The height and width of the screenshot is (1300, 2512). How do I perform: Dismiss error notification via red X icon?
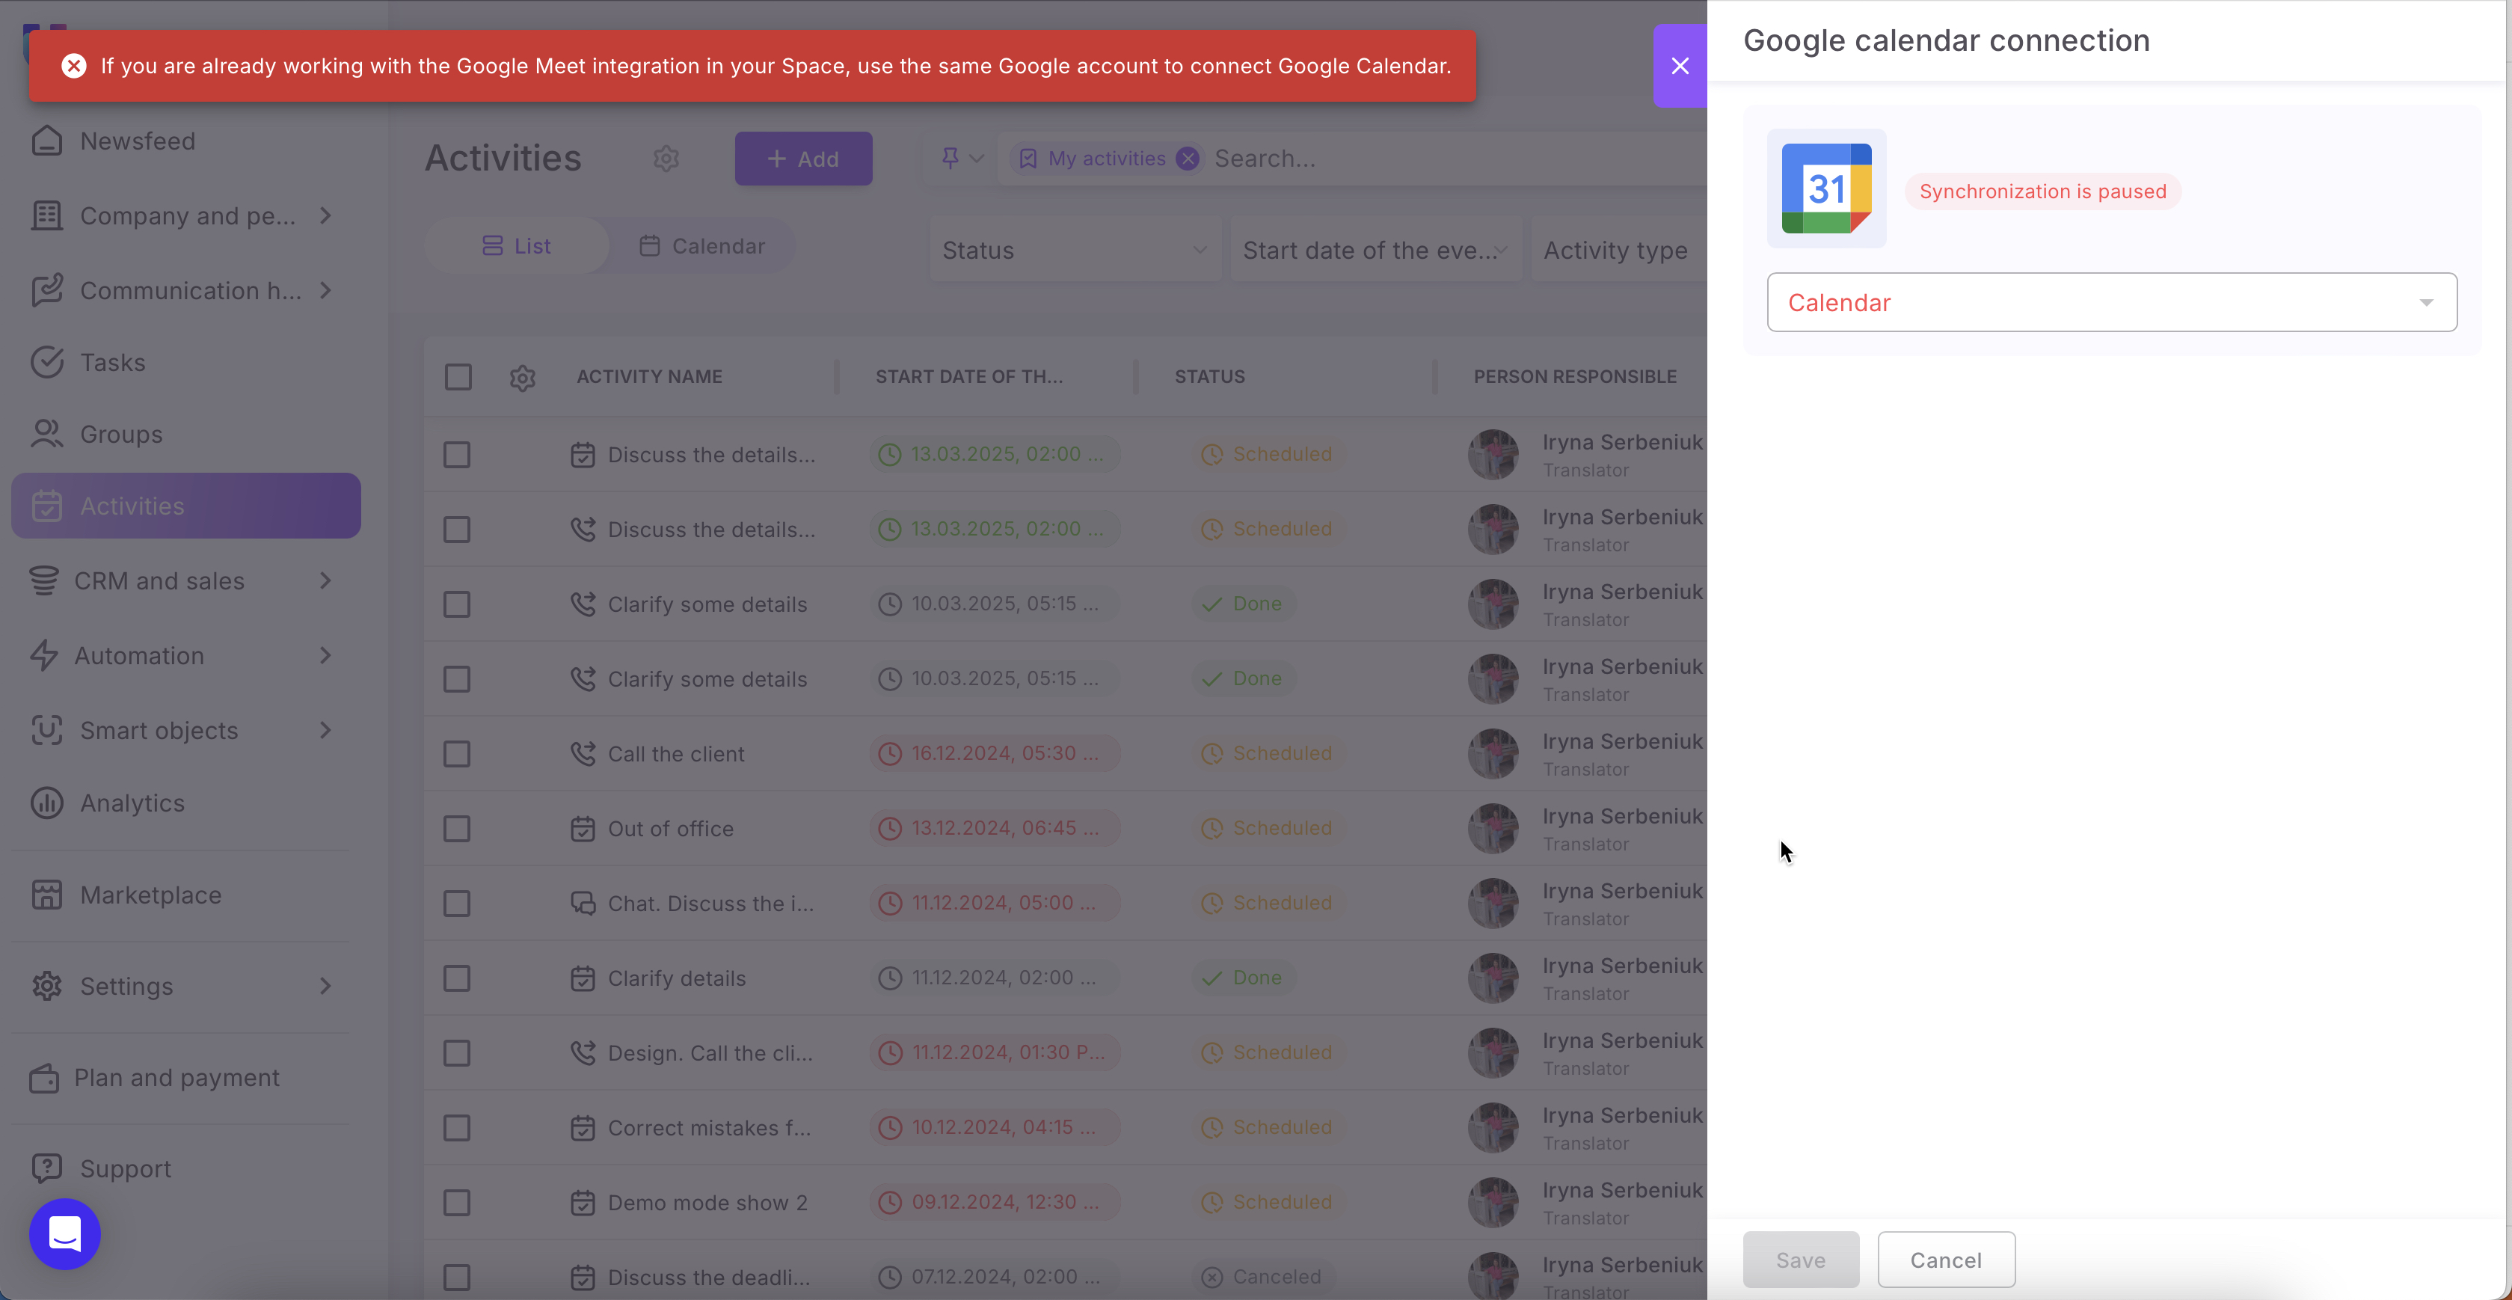coord(74,65)
